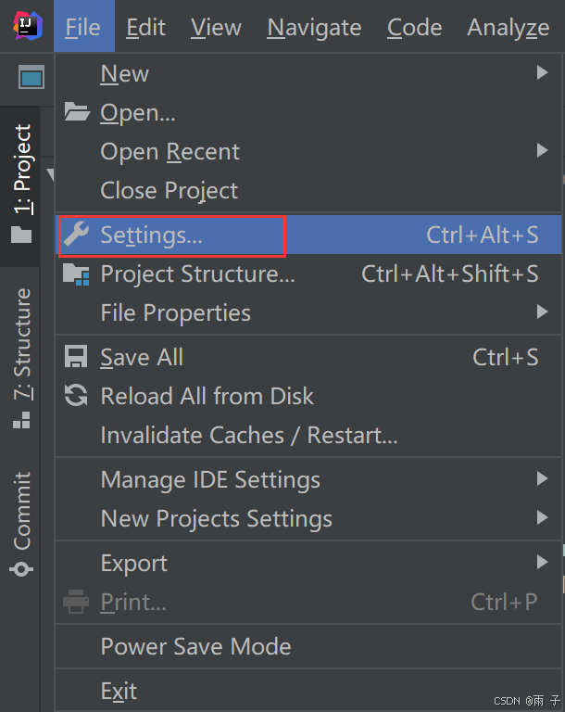Expand the Open Recent submenu arrow

(543, 150)
